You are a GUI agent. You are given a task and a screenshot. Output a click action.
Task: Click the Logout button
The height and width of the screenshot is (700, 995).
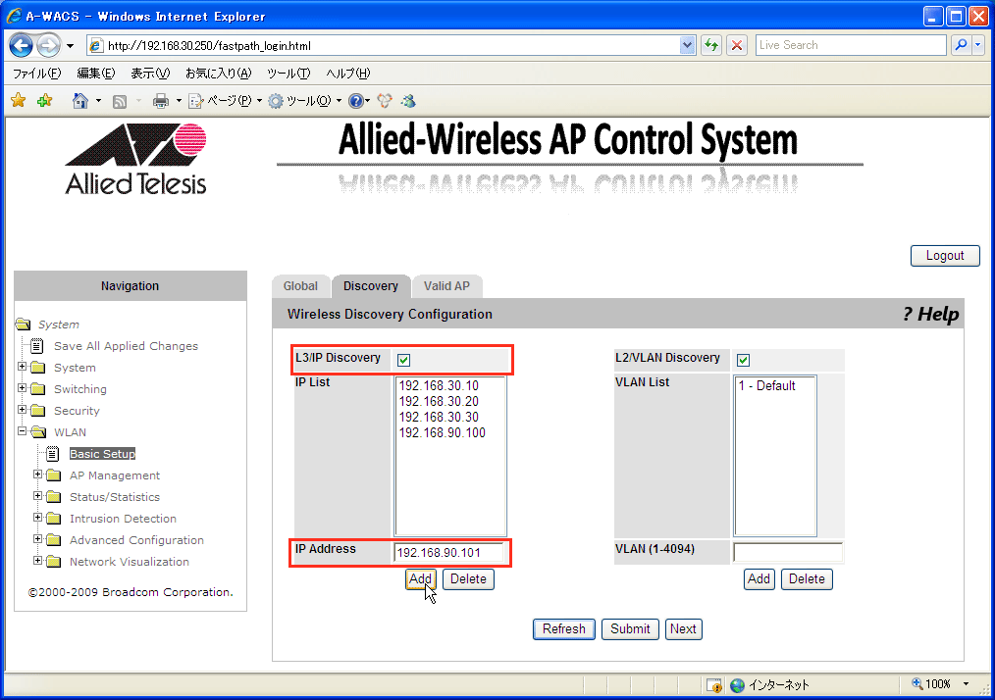[945, 256]
